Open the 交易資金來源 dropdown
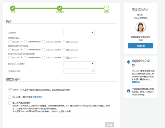165x128 pixels. click(x=79, y=71)
